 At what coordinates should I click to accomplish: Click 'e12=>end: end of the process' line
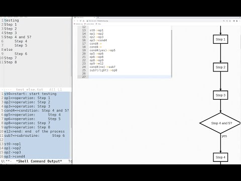pyautogui.click(x=34, y=132)
